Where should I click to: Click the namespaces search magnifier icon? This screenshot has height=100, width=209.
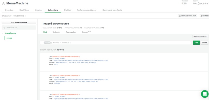[x=4, y=28]
